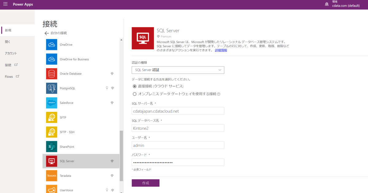Select the SharePoint row text
Image resolution: width=368 pixels, height=193 pixels.
67,147
